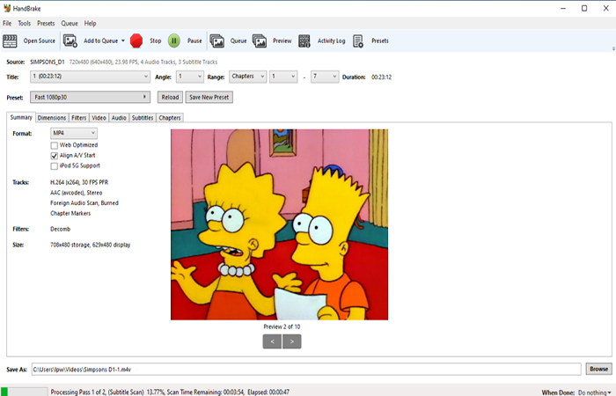Image resolution: width=616 pixels, height=396 pixels.
Task: Click the Save New Preset button
Action: click(209, 97)
